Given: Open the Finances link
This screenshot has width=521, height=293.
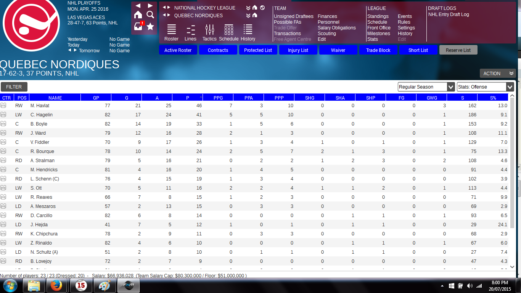Looking at the screenshot, I should click(327, 16).
